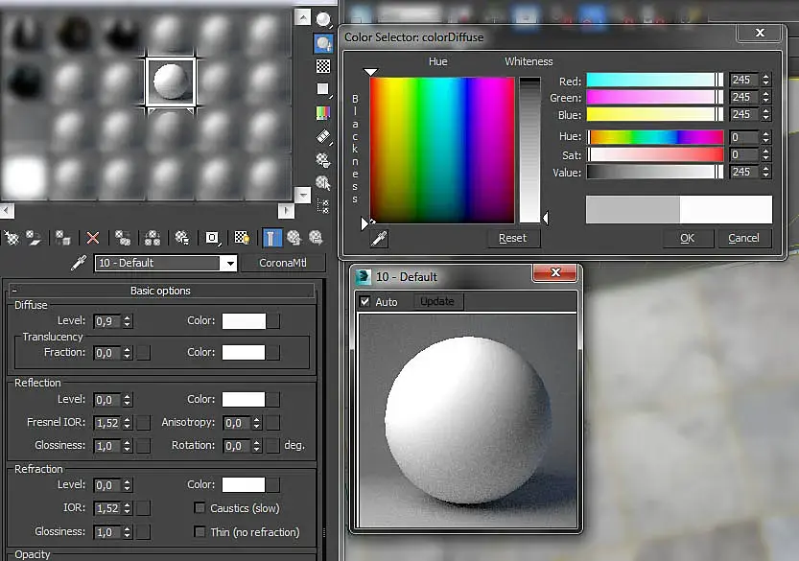Confirm color with the OK button
This screenshot has height=561, width=799.
[688, 238]
